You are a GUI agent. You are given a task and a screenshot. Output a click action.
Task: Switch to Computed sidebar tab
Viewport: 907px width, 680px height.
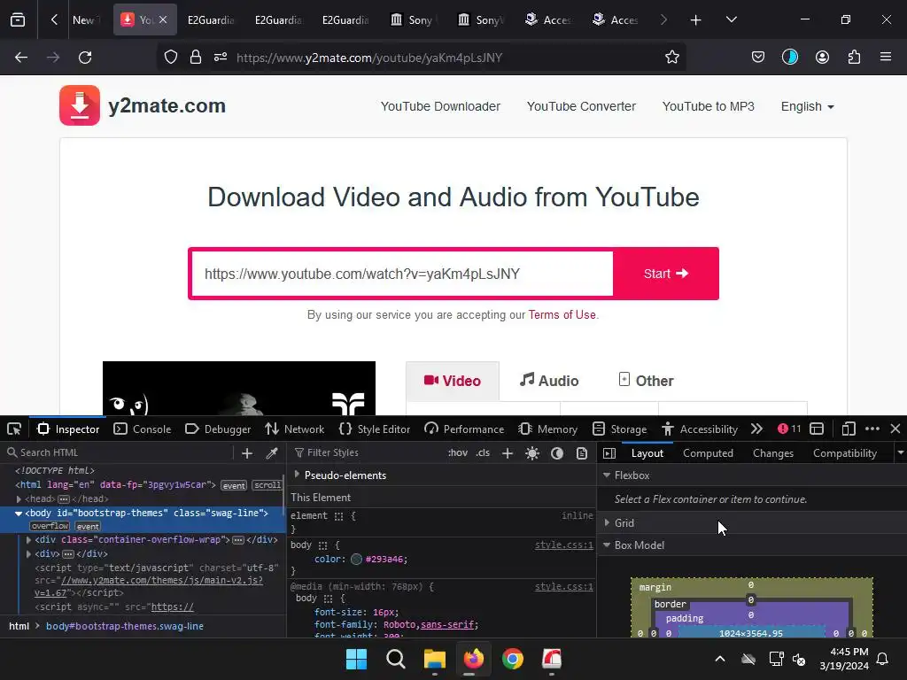[x=708, y=453]
